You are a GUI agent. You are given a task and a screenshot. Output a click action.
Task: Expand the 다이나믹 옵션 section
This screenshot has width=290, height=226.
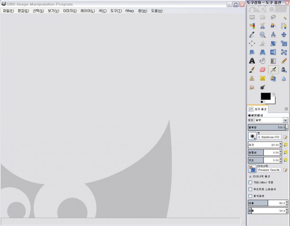[250, 176]
